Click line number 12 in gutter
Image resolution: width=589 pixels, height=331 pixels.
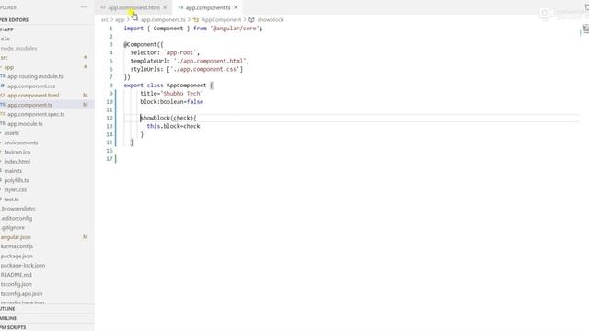[x=110, y=118]
